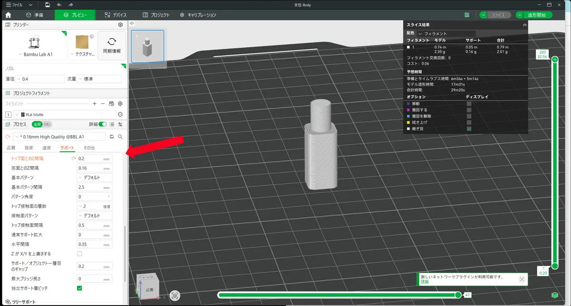Open printer settings gear icon
The width and height of the screenshot is (571, 306).
point(120,25)
